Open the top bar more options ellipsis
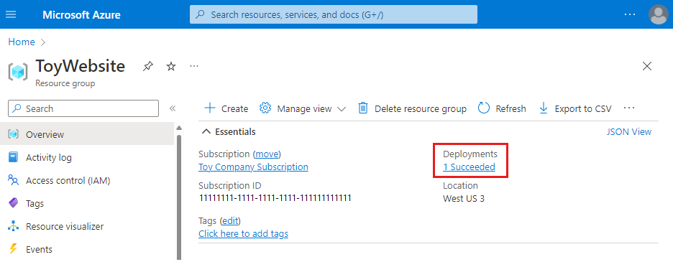 coord(630,14)
